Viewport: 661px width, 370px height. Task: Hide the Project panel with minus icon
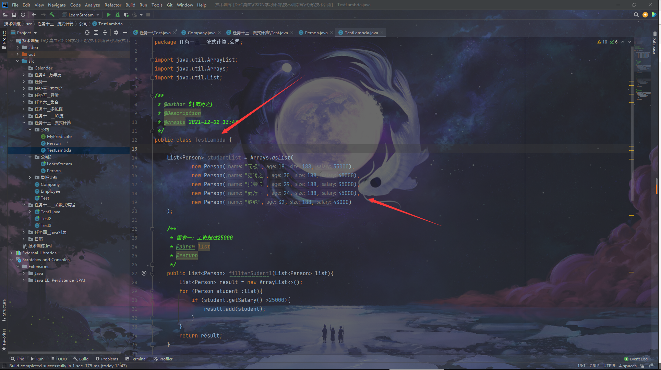click(x=125, y=33)
